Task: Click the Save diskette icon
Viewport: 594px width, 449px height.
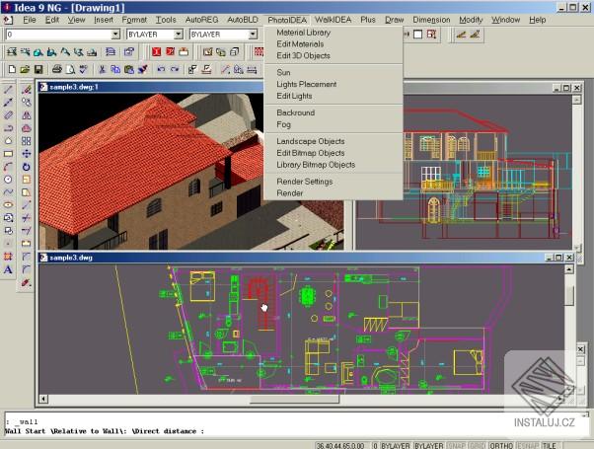Action: [37, 70]
